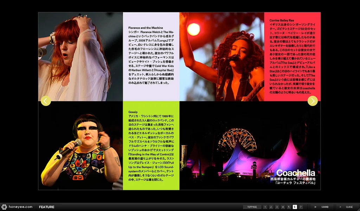Return to TOPPAGE
The image size is (360, 211).
click(x=252, y=207)
